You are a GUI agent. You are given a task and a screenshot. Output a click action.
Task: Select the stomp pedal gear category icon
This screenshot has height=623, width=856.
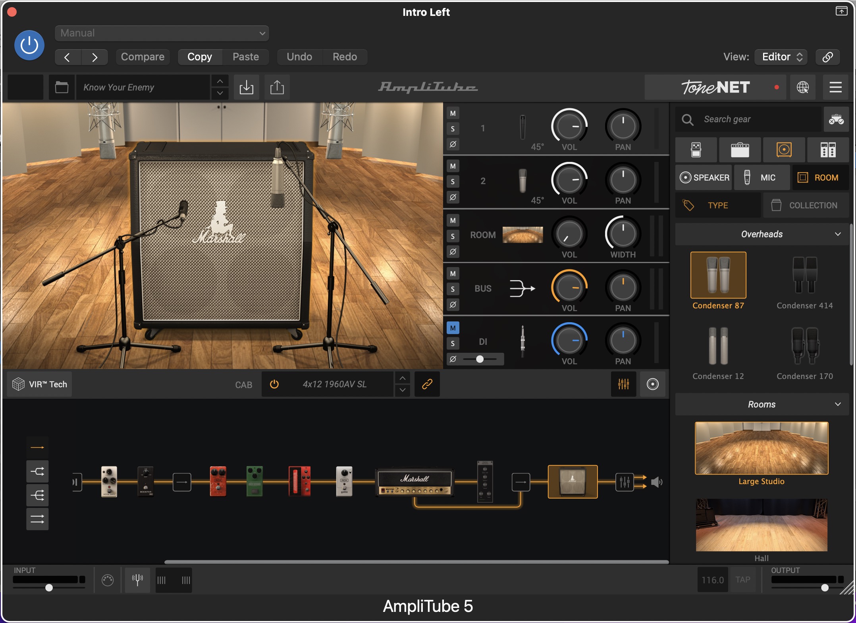click(696, 150)
